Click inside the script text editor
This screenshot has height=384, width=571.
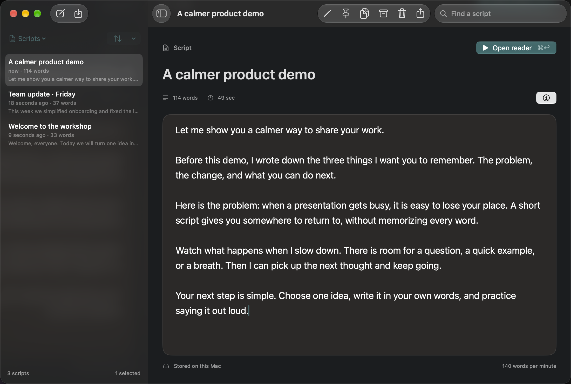(359, 235)
